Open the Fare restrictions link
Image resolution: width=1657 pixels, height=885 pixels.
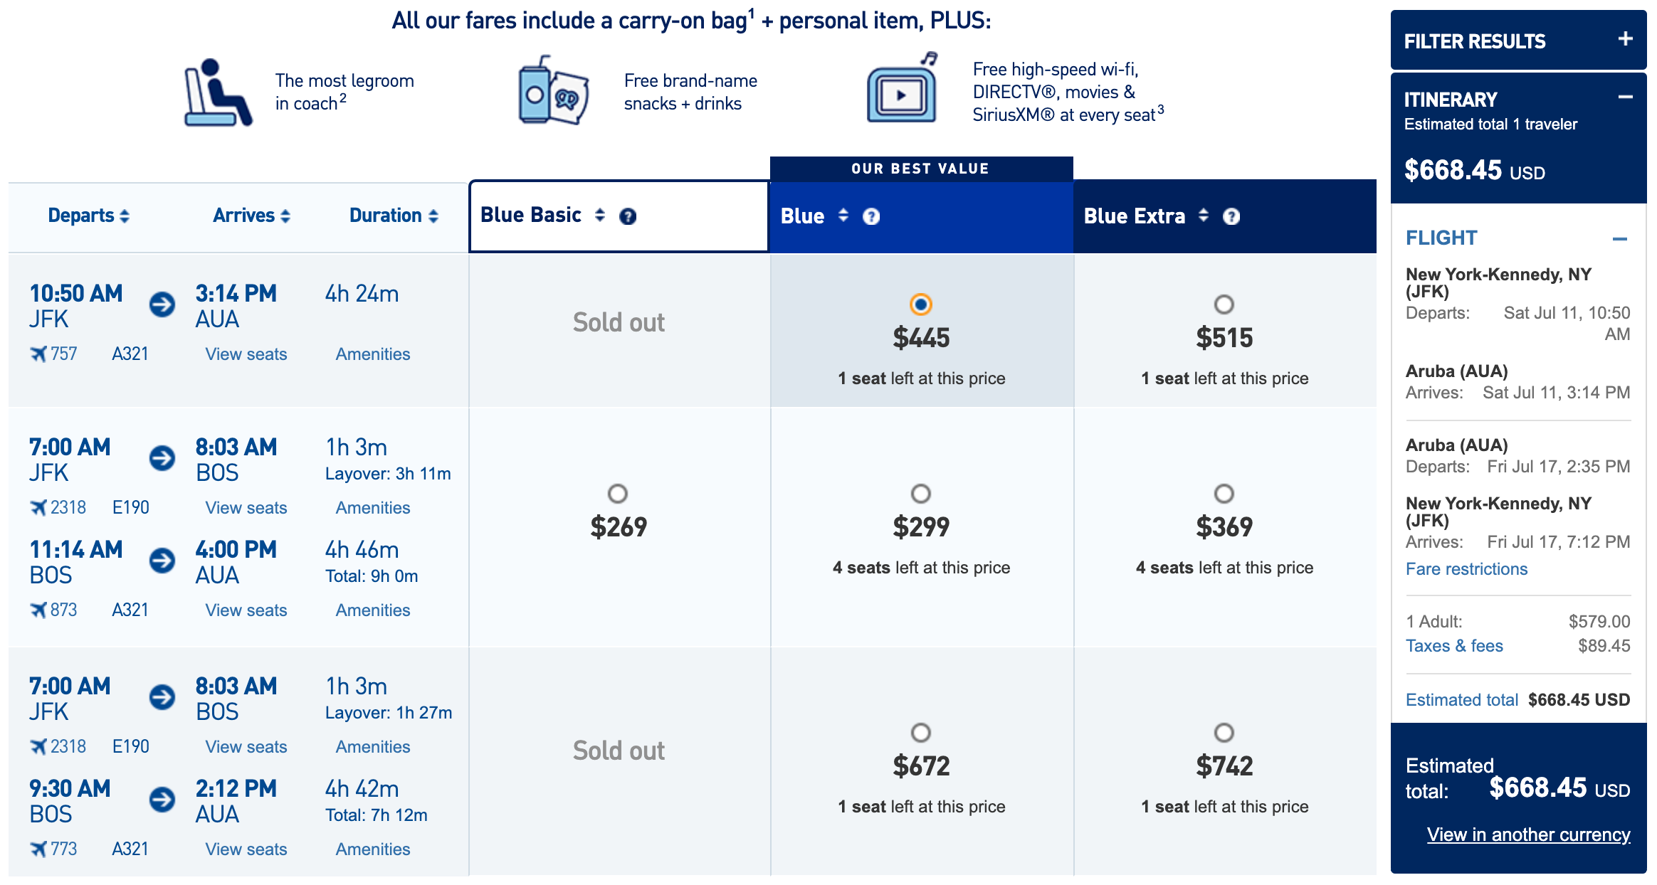[x=1466, y=569]
